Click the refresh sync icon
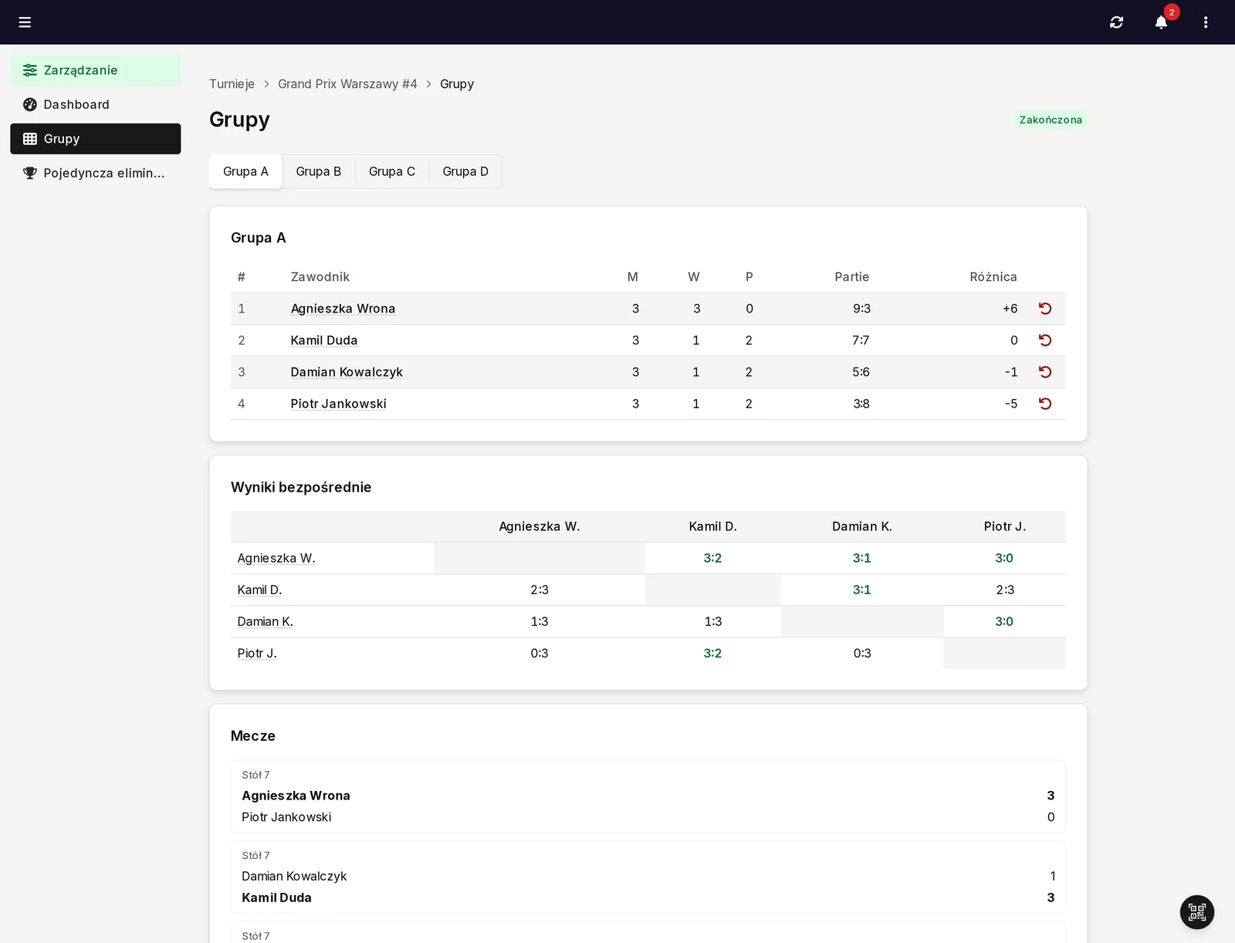This screenshot has width=1235, height=943. coord(1116,22)
